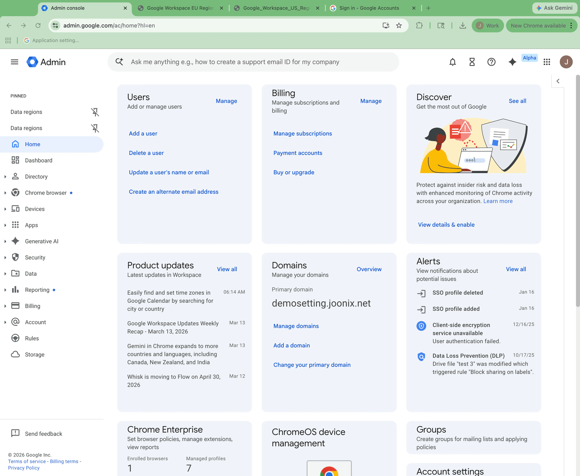This screenshot has width=580, height=476.
Task: Click the notifications bell icon
Action: coord(452,62)
